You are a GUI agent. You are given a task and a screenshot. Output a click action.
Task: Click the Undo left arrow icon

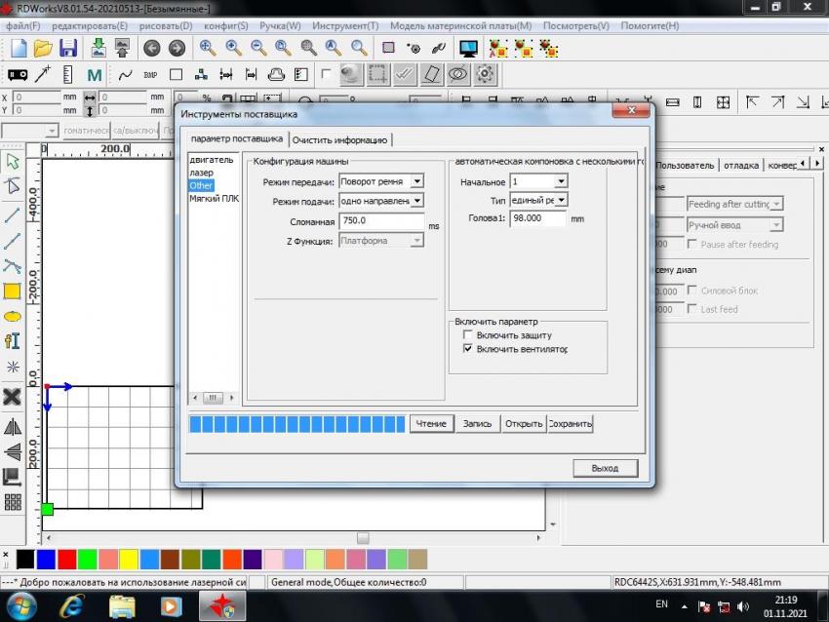point(151,47)
